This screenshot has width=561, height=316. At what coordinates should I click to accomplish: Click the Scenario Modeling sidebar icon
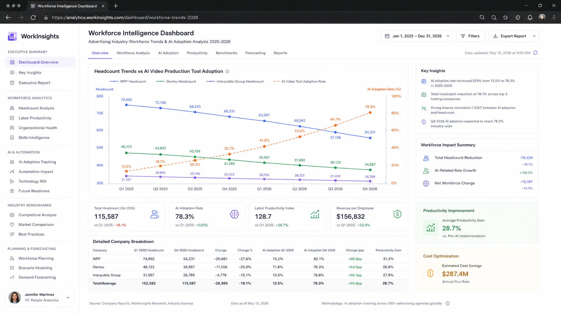point(12,268)
